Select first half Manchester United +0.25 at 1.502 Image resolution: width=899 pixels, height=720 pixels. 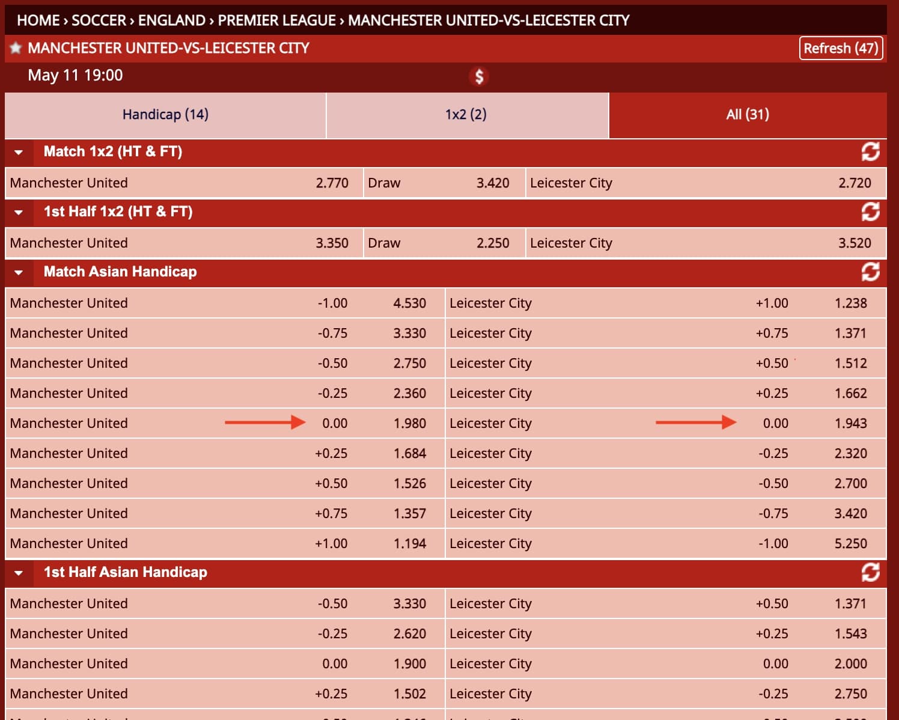[225, 694]
